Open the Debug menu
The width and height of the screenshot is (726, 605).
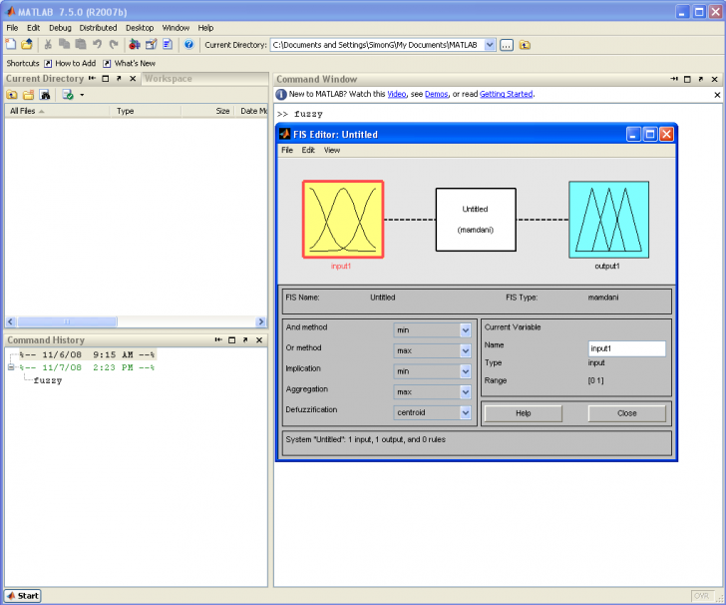[60, 28]
